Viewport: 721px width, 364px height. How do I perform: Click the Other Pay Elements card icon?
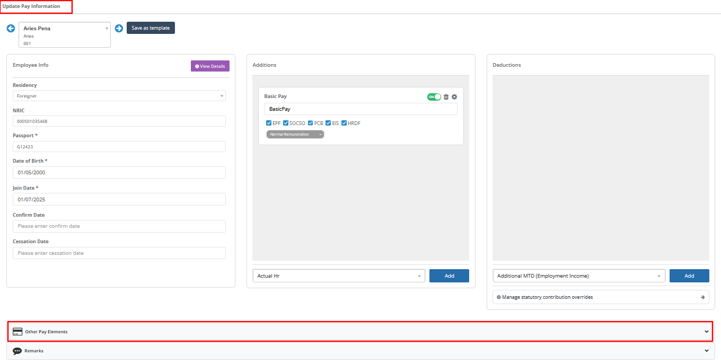point(17,332)
